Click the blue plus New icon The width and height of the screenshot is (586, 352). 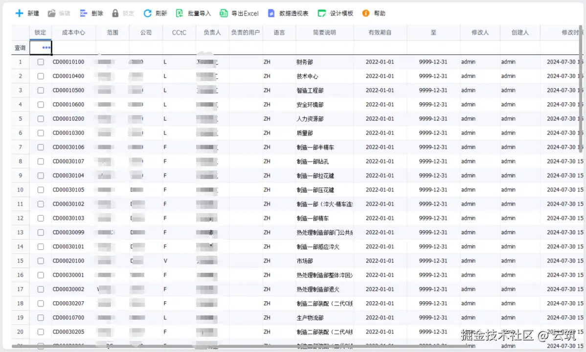[19, 14]
